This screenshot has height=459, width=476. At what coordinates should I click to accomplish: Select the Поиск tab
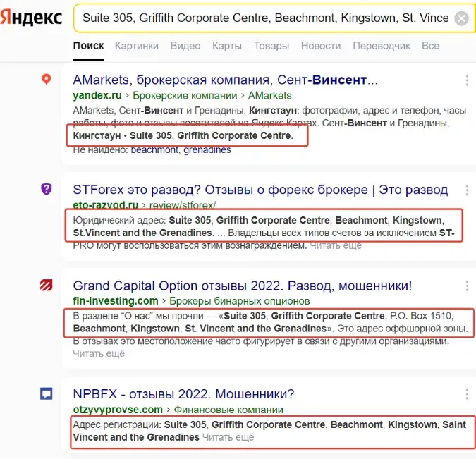coord(88,46)
